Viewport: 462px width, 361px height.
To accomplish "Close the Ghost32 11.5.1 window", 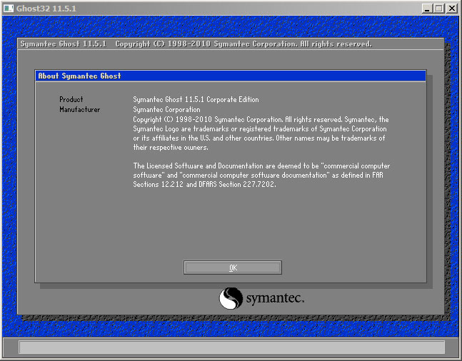I will (x=452, y=9).
